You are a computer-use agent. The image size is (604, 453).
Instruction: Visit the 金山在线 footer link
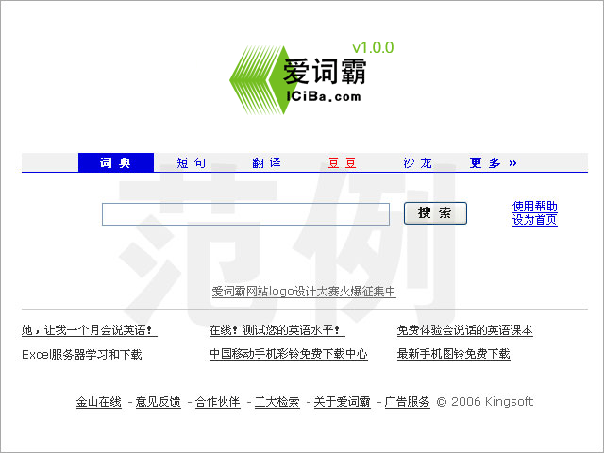(x=98, y=402)
